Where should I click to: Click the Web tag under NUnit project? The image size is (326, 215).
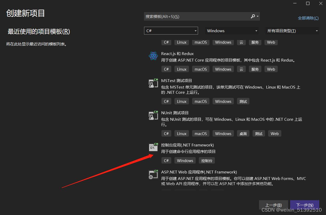click(275, 133)
